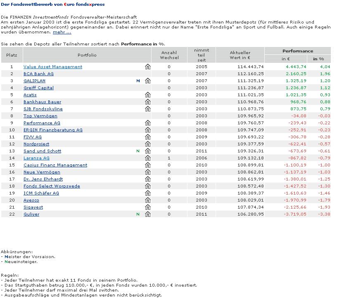Open the Laransa AG homepage icon
Screen dimensions: 337x299
pos(148,158)
